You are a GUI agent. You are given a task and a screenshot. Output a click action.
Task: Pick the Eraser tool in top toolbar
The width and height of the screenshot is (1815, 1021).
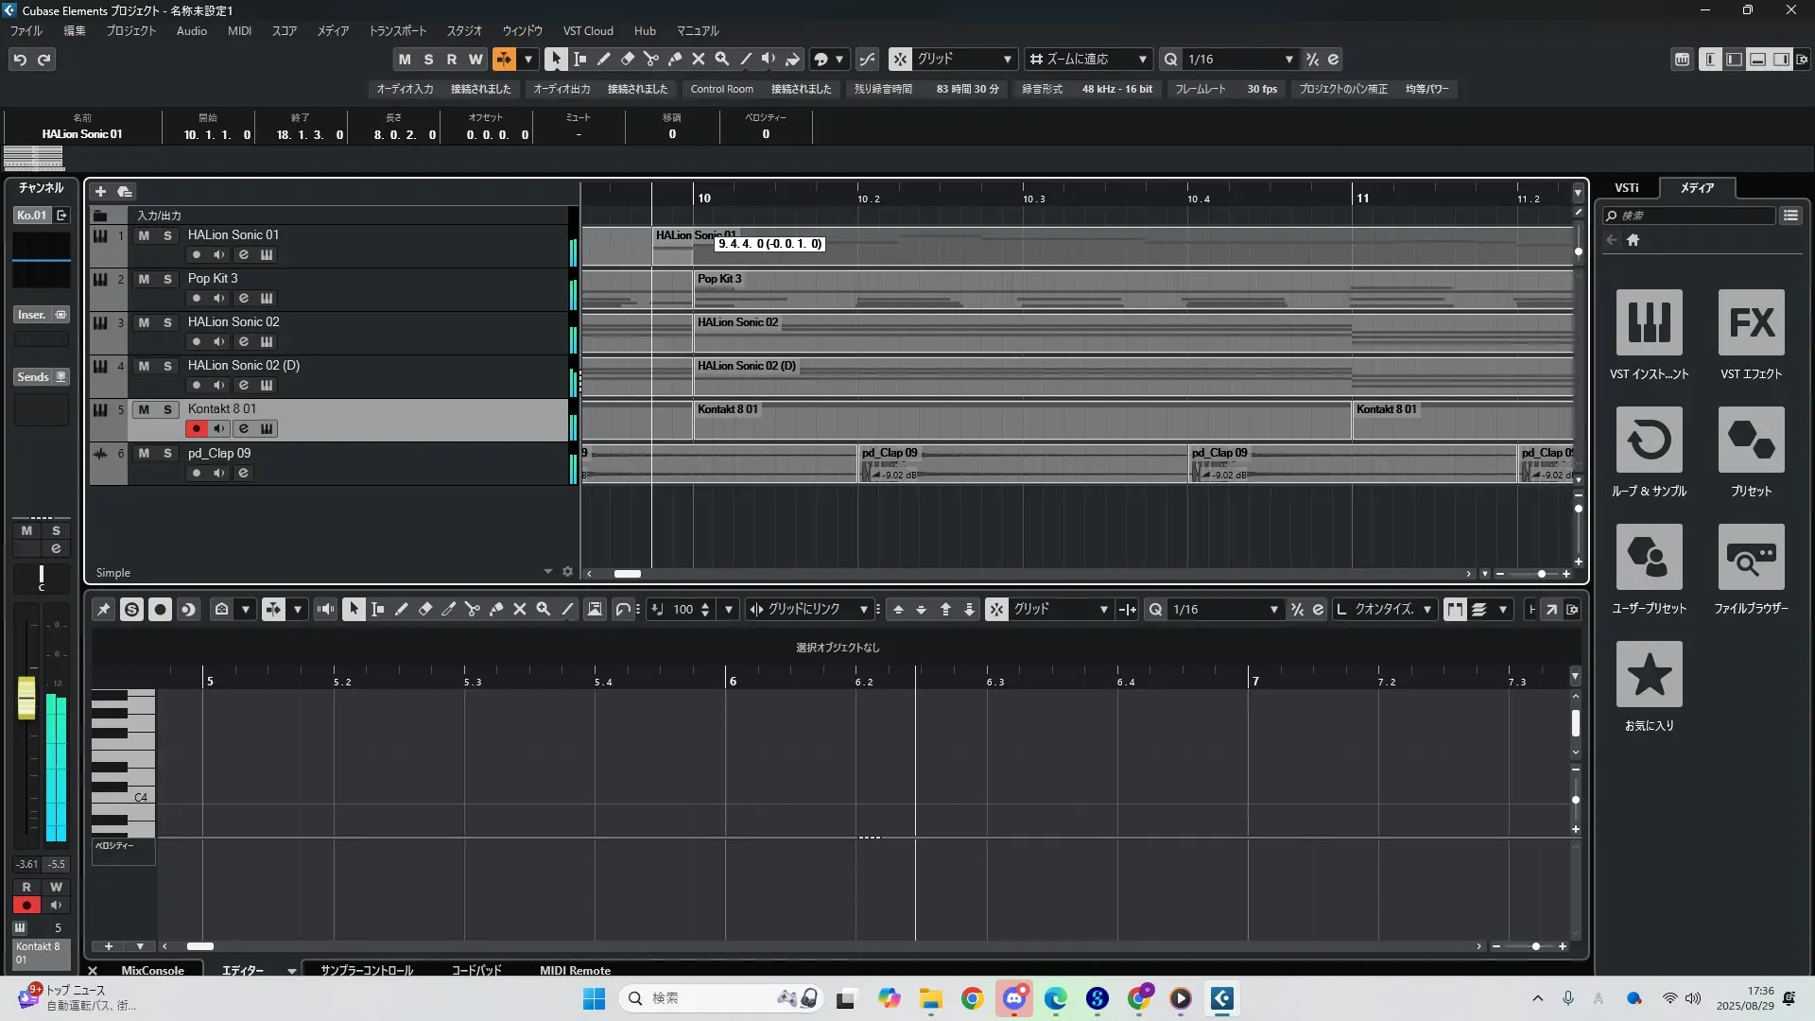pos(628,60)
